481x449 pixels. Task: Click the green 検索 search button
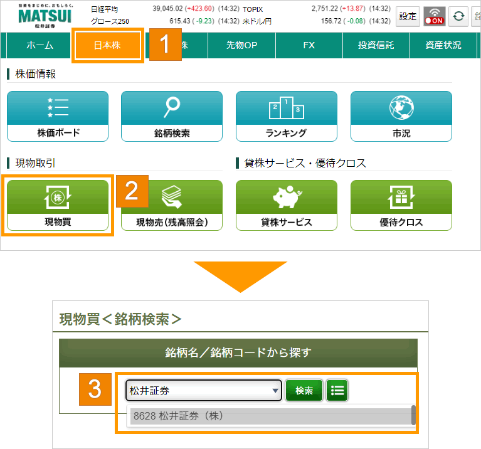point(304,391)
